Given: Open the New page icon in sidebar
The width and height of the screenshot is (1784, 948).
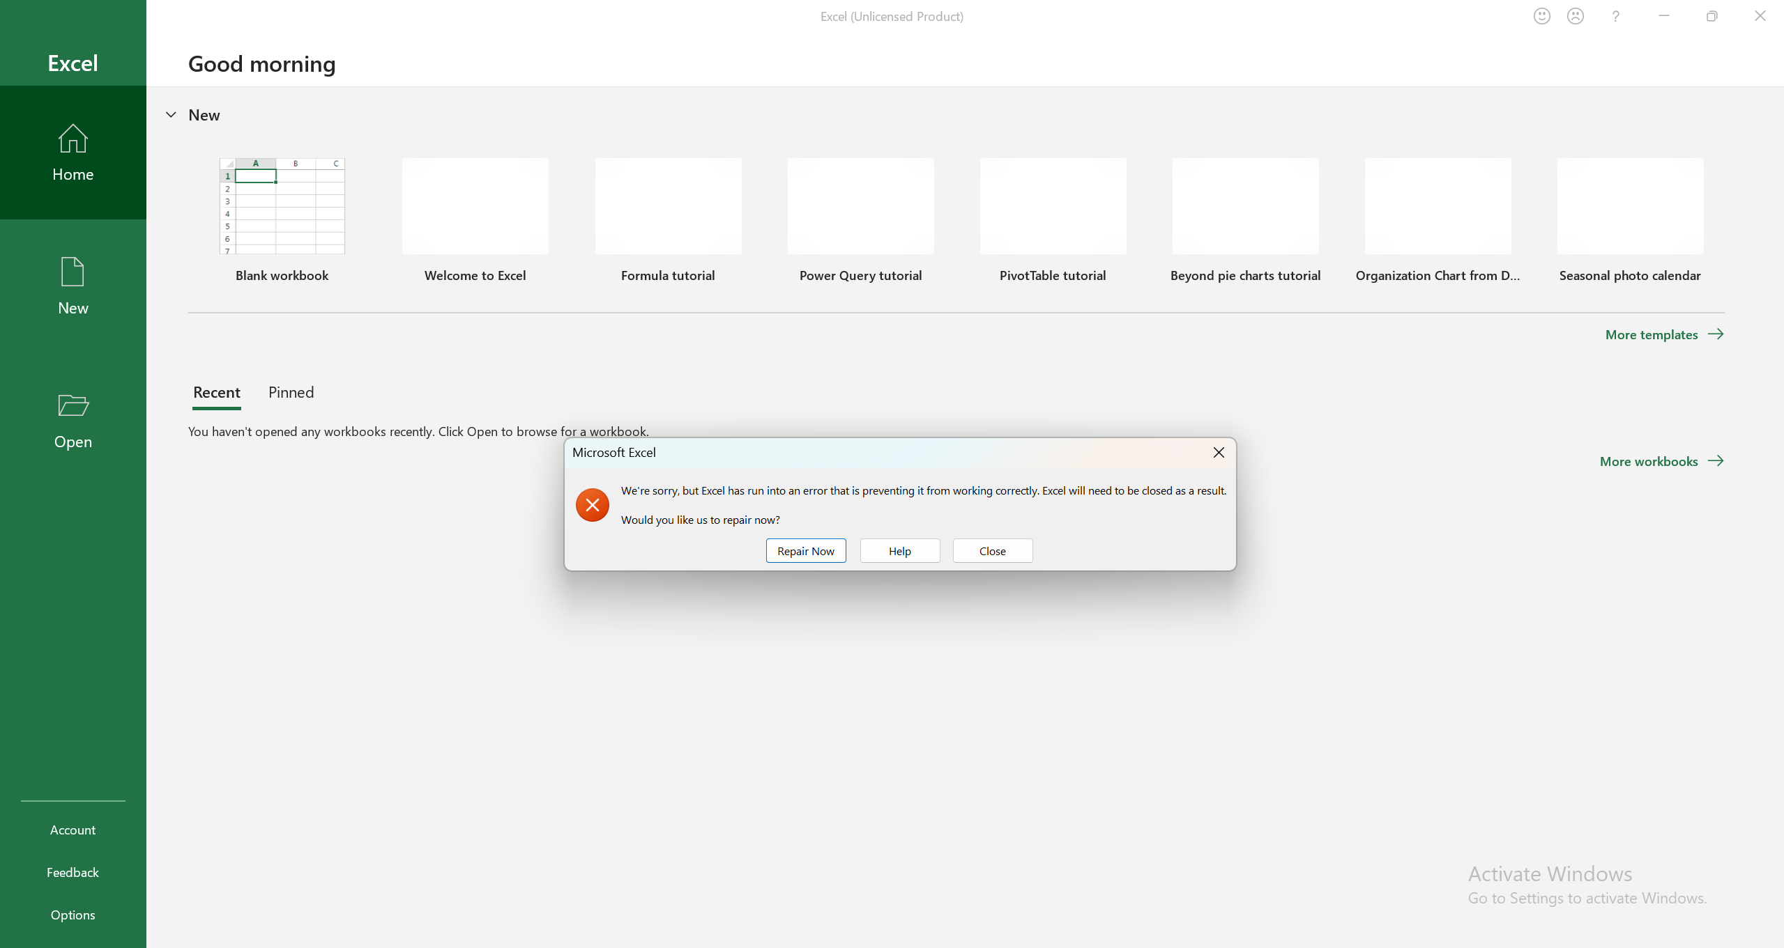Looking at the screenshot, I should 73,272.
